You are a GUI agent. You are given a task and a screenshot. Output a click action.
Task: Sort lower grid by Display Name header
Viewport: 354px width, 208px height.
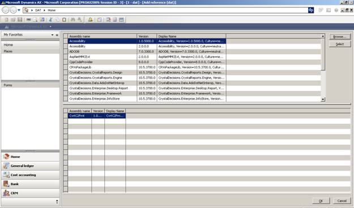(x=115, y=111)
